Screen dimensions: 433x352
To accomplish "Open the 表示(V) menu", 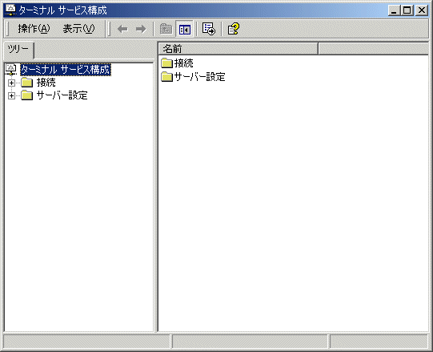I will (x=78, y=29).
